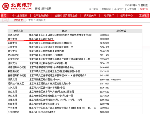Select 怀柔支行 branch name
Screen dimensions: 150x117
click(12, 80)
